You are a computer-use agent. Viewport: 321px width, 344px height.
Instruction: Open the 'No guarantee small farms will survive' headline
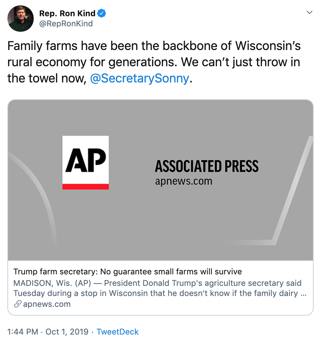[127, 272]
